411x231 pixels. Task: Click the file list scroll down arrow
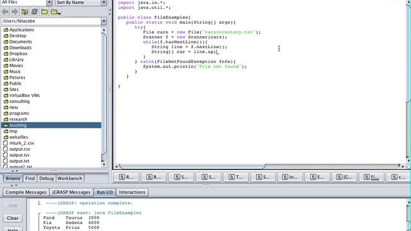coord(104,164)
